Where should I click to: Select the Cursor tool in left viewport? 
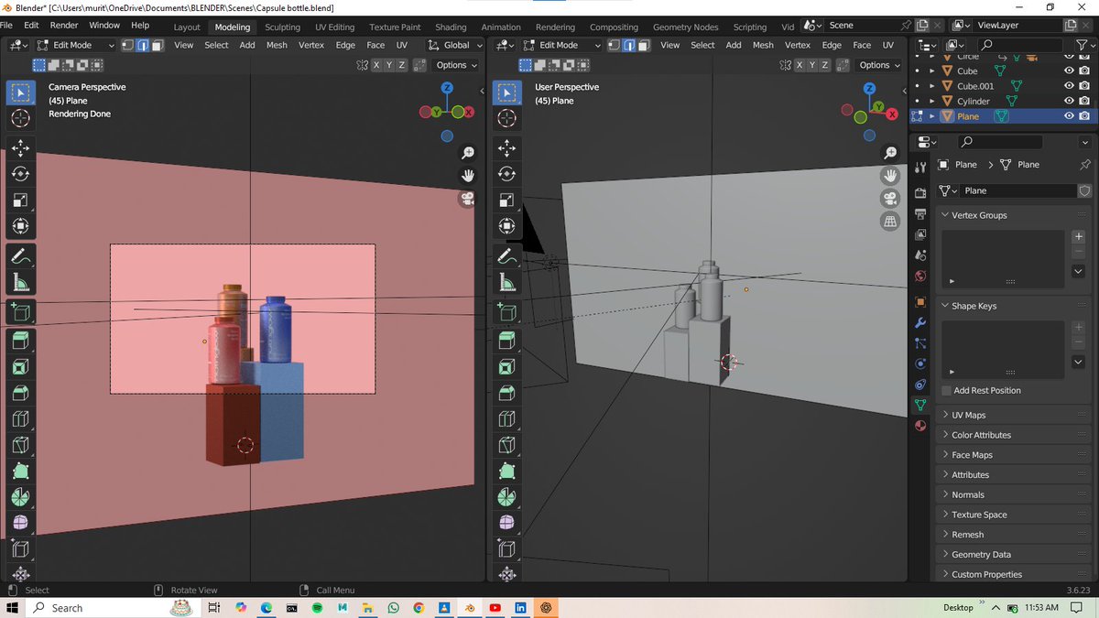[x=20, y=118]
